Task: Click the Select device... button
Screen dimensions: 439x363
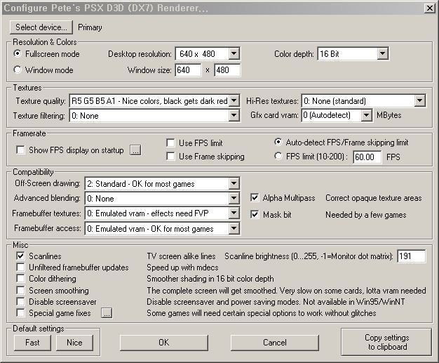Action: tap(41, 27)
